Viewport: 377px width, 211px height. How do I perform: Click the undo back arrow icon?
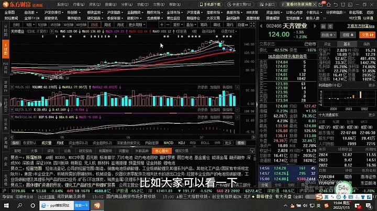tap(336, 5)
